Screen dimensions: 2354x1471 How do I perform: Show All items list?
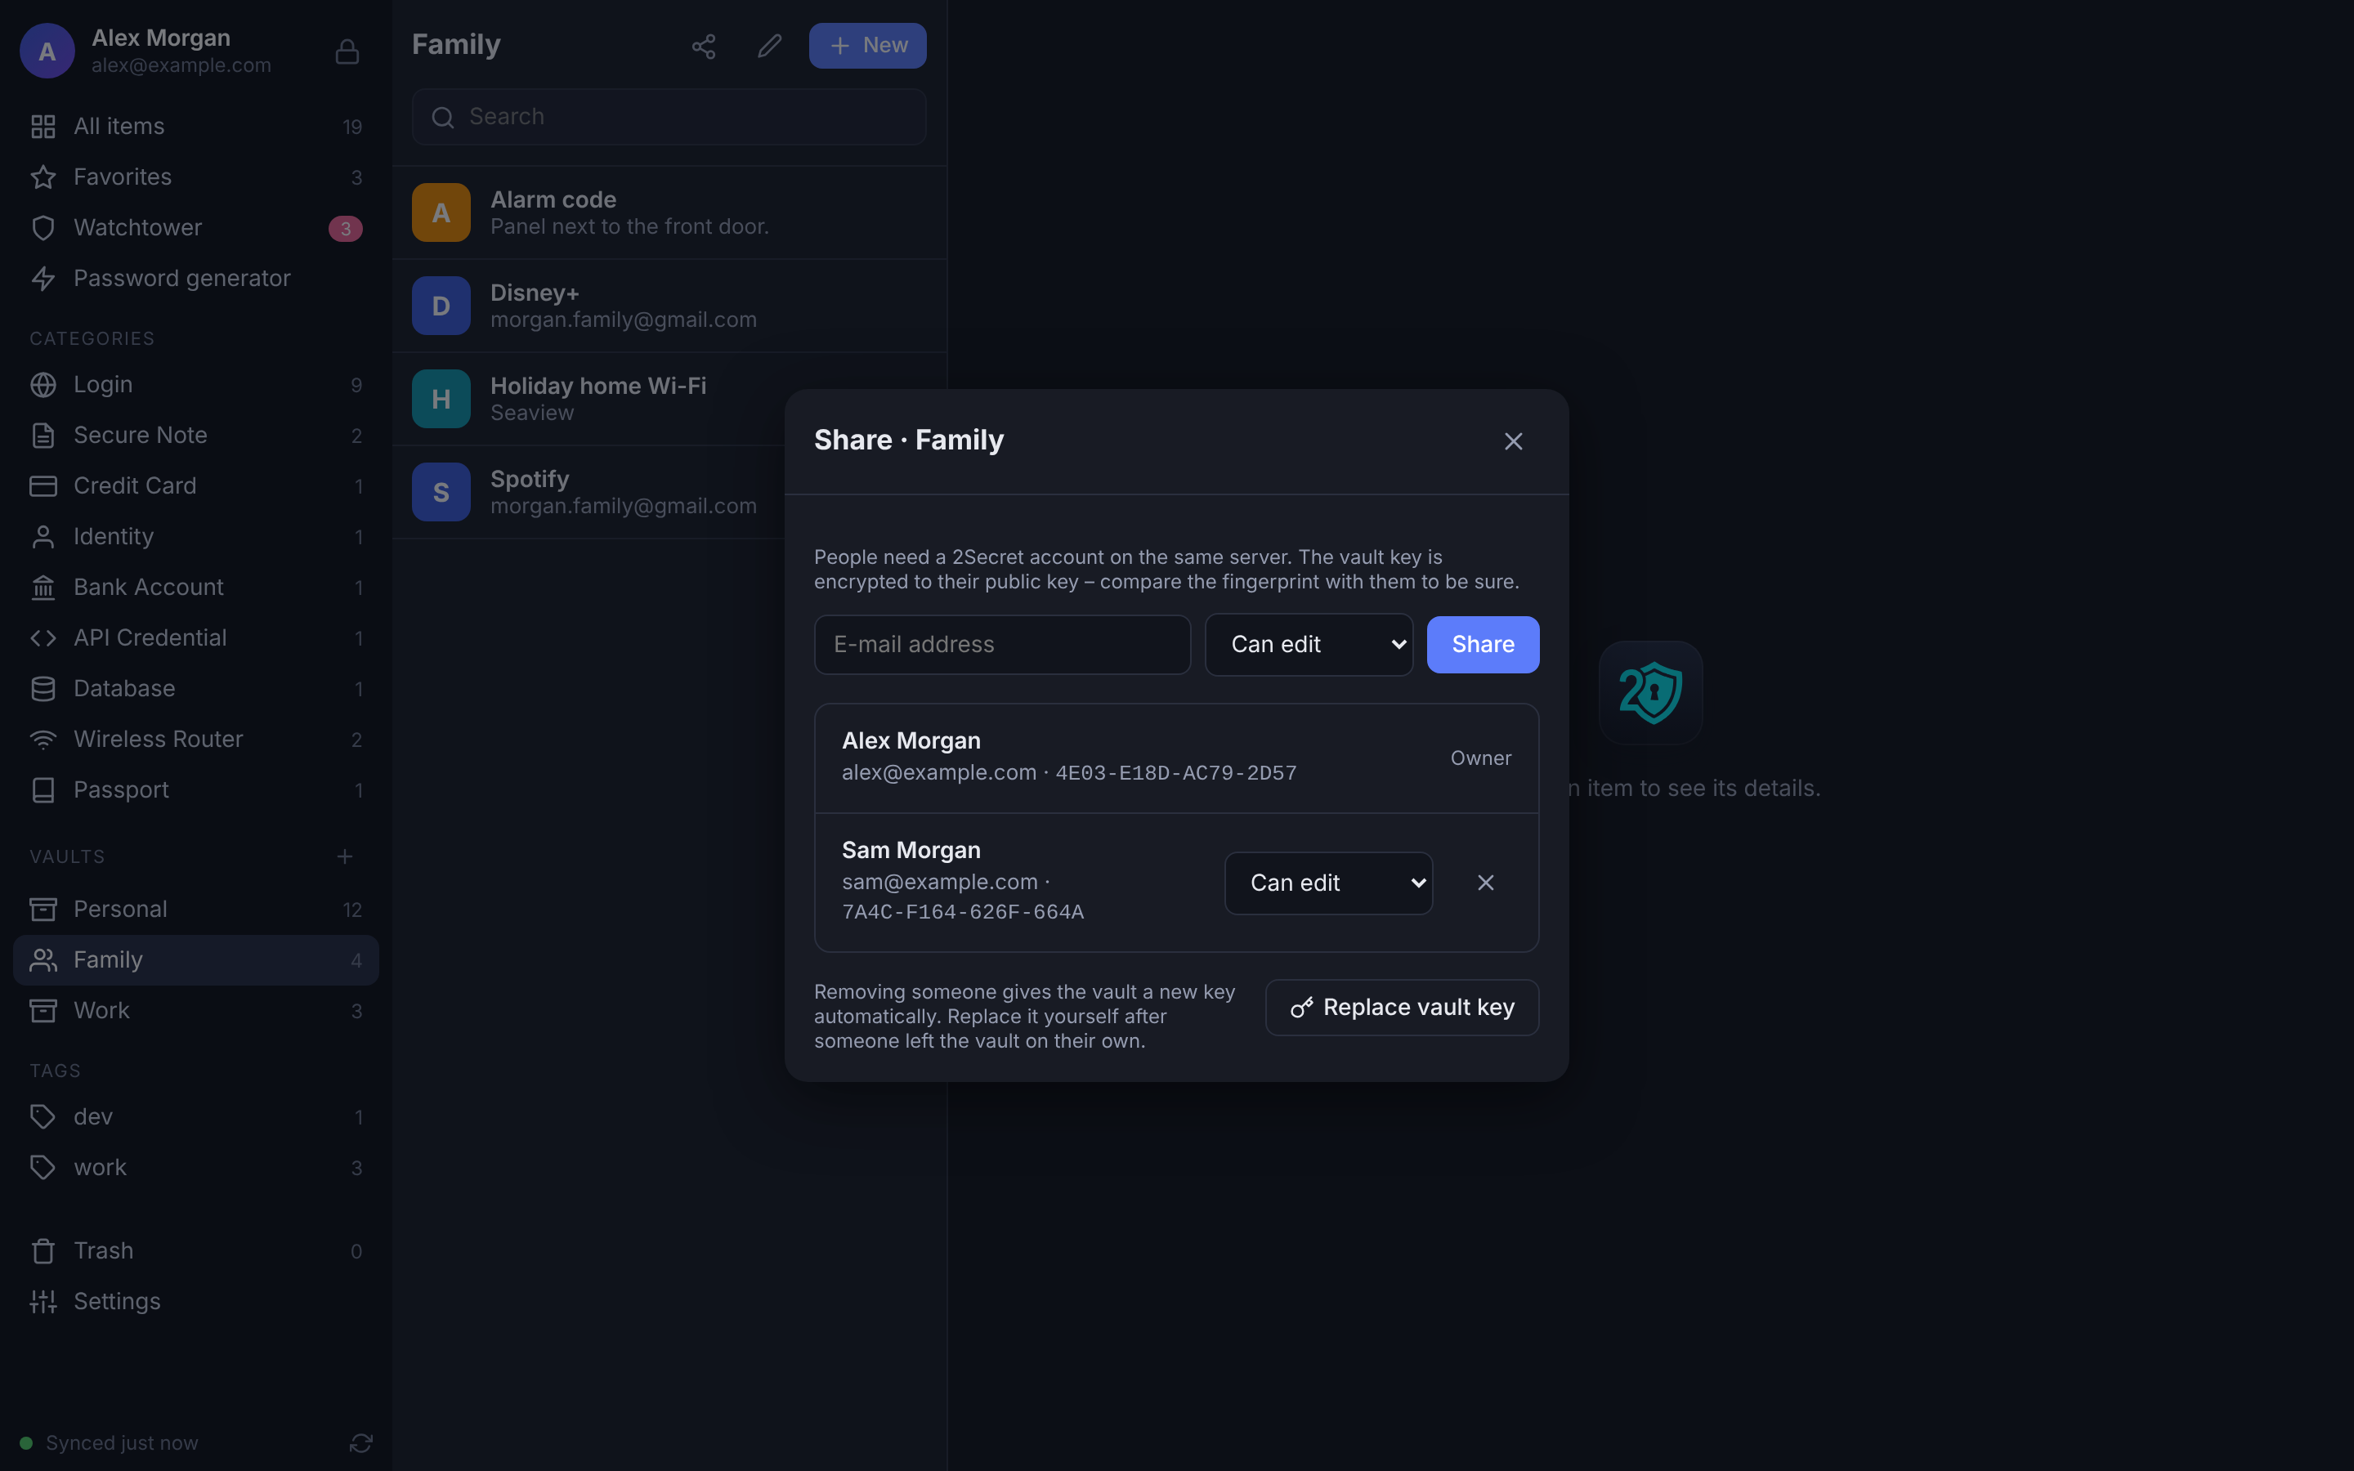(x=195, y=127)
